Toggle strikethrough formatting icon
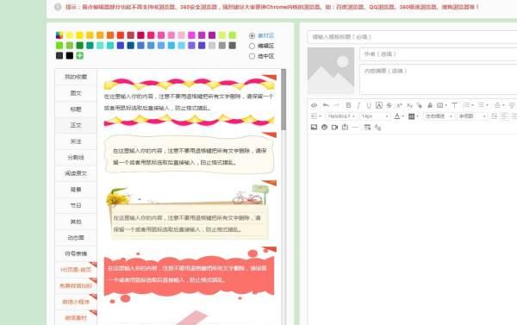Viewport: 517px width, 325px height. 389,105
